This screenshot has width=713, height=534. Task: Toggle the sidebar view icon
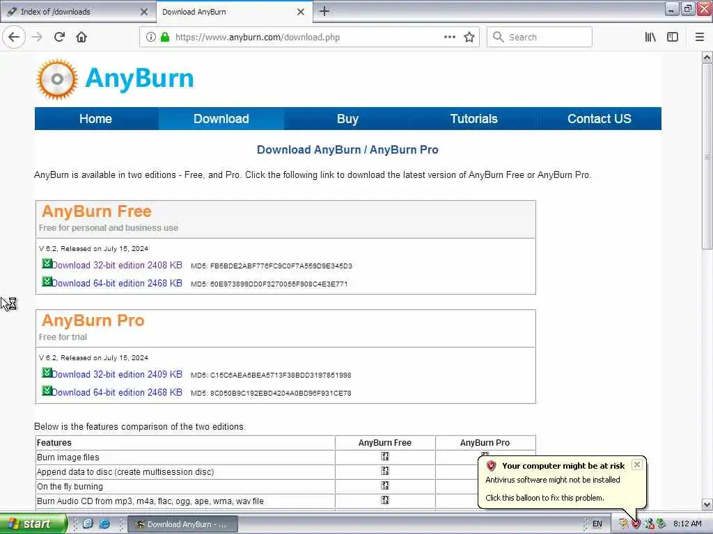[673, 38]
